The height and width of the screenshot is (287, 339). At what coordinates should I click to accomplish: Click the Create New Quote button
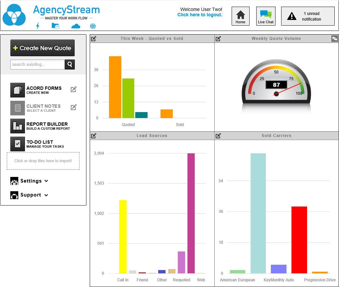pyautogui.click(x=43, y=48)
